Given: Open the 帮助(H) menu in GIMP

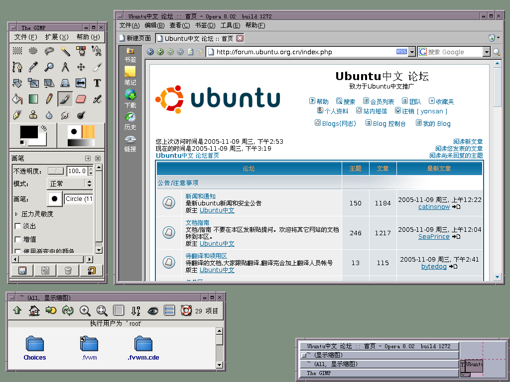Looking at the screenshot, I should (x=88, y=37).
